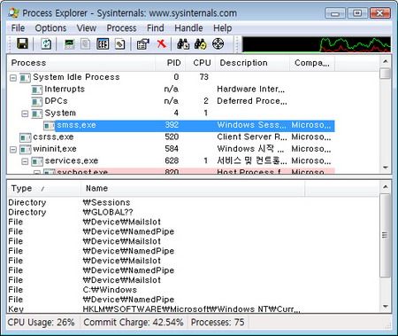Open the System Information graph icon

click(x=69, y=44)
